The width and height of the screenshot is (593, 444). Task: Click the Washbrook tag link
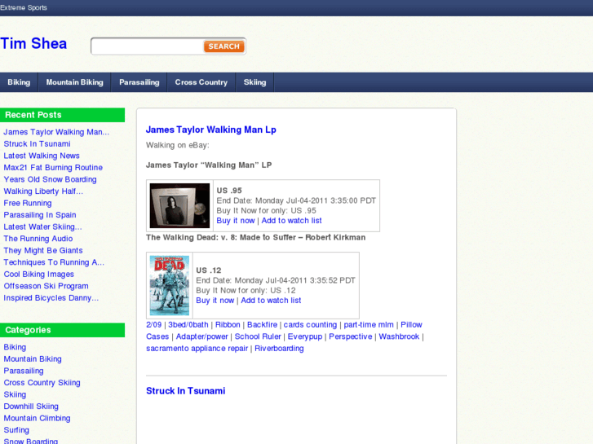[399, 336]
